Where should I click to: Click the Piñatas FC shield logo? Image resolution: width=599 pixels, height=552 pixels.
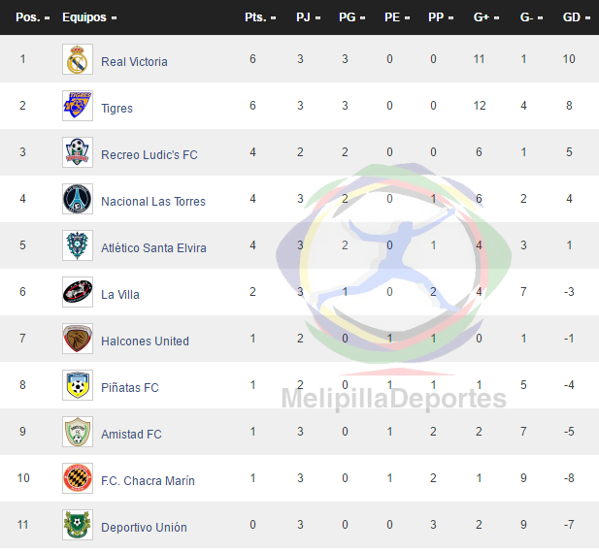(x=78, y=385)
